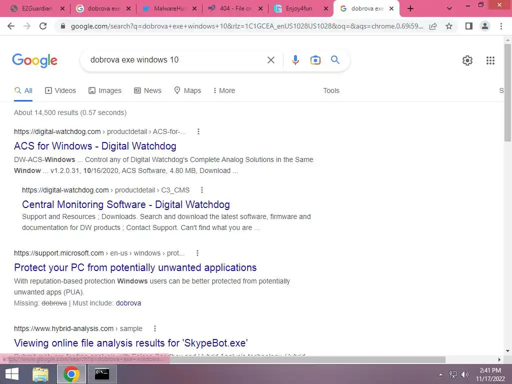Go back to the previous page
512x384 pixels.
[x=11, y=26]
